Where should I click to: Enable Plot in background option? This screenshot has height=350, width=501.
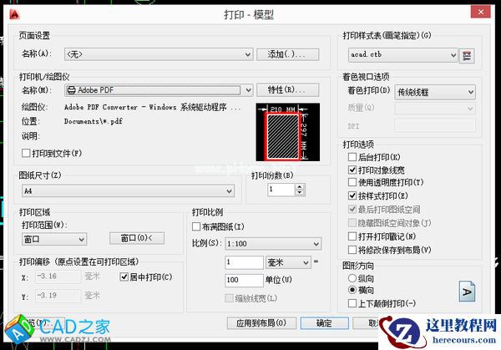[352, 157]
